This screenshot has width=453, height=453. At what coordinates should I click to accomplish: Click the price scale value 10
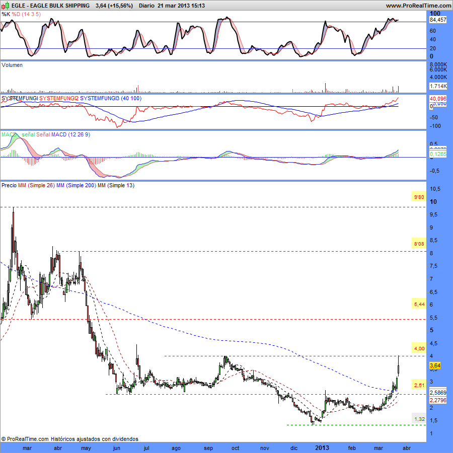[433, 202]
